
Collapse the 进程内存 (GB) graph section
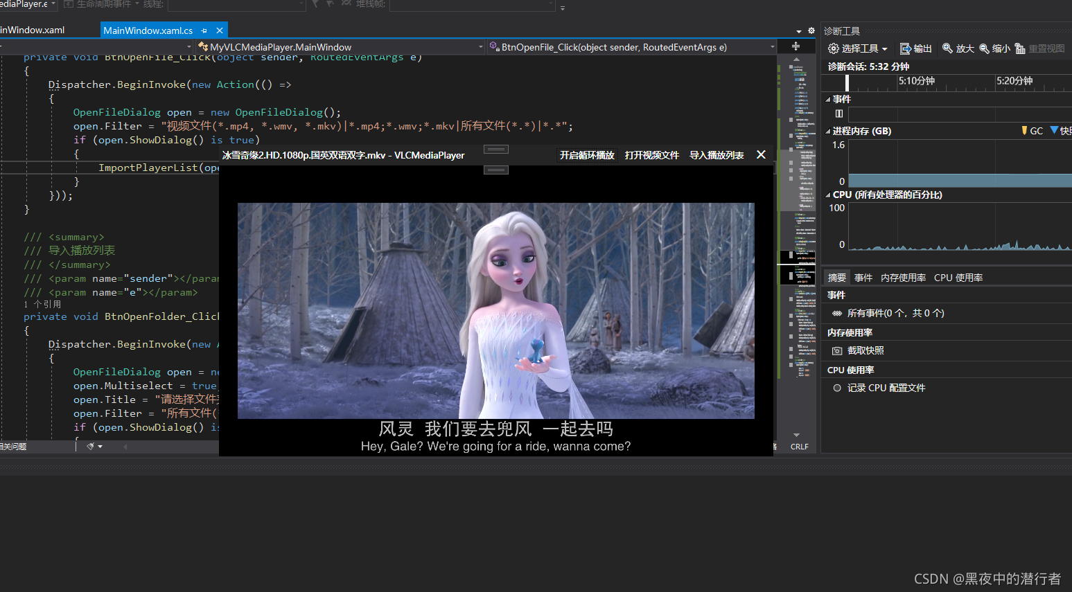pos(828,132)
